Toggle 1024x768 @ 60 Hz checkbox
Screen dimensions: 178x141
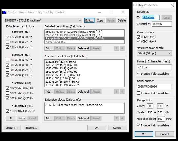tap(7, 88)
